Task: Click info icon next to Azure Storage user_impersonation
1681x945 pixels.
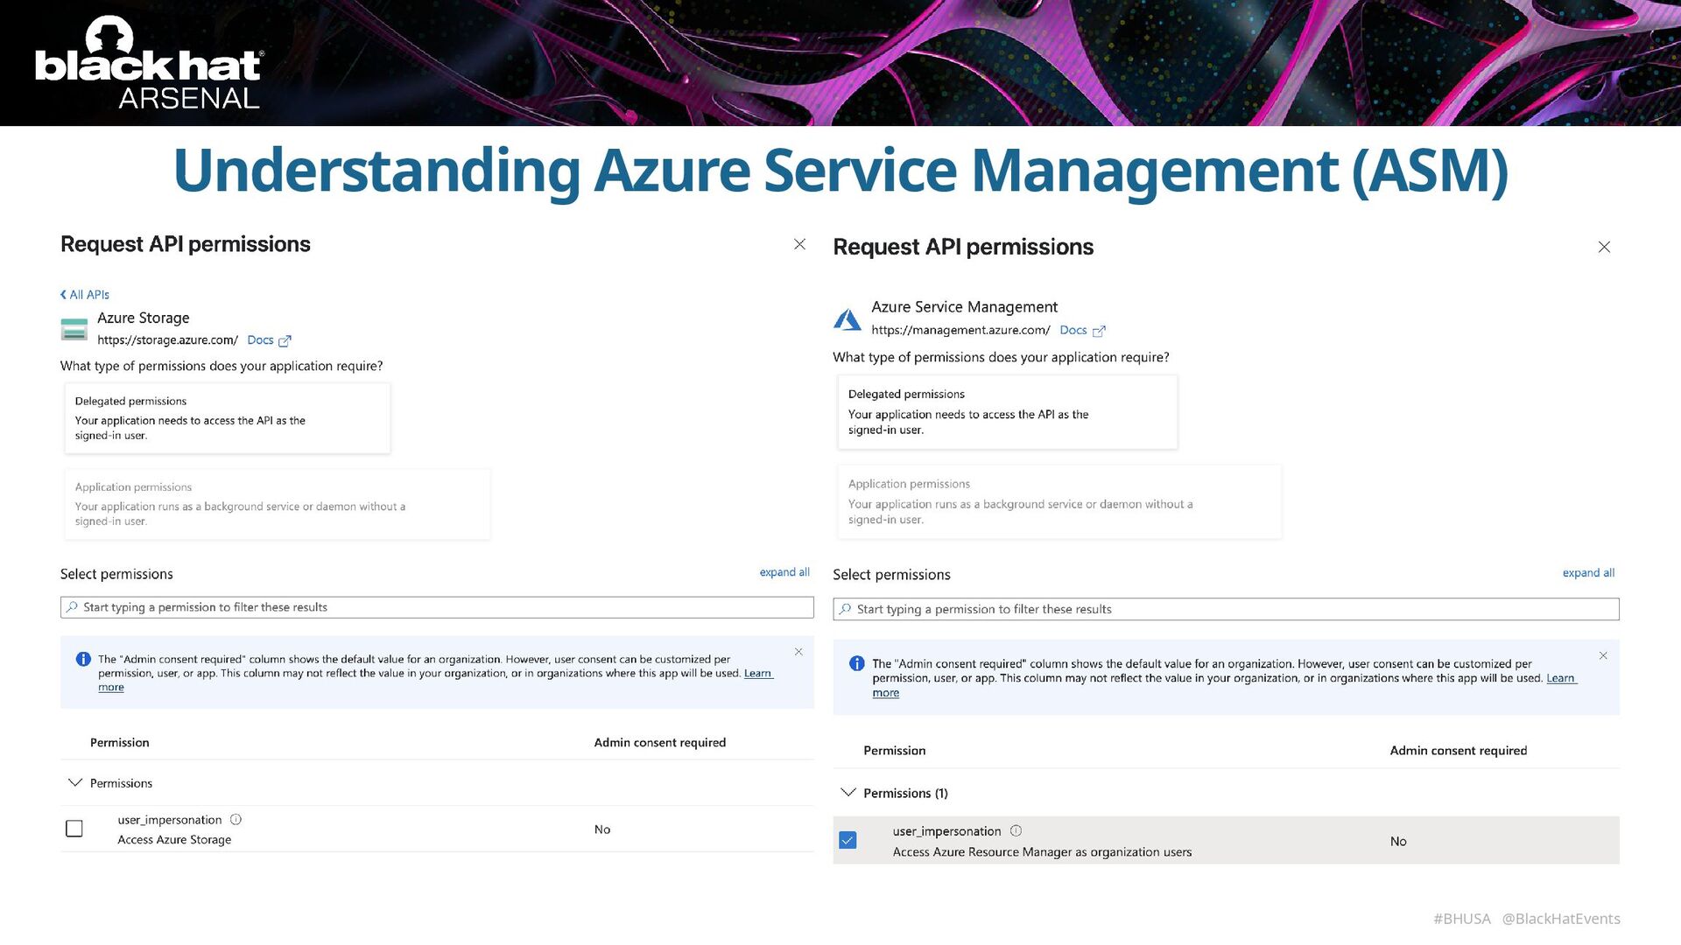Action: click(x=236, y=820)
